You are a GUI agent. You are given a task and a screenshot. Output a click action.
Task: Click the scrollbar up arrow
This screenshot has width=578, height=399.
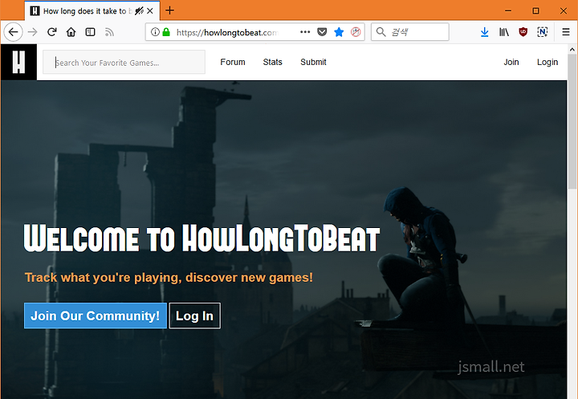(x=572, y=49)
